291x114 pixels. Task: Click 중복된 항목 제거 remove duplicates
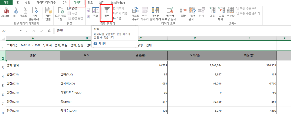tap(155, 14)
